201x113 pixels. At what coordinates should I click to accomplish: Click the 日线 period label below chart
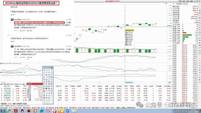[169, 82]
